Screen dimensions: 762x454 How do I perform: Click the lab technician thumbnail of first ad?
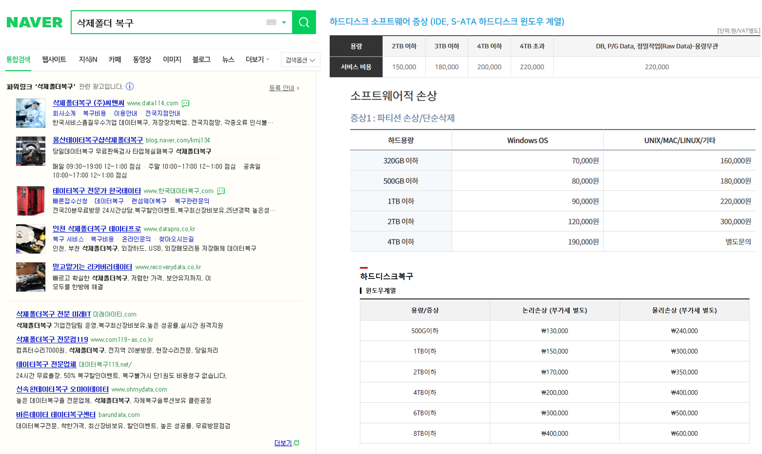(x=31, y=113)
